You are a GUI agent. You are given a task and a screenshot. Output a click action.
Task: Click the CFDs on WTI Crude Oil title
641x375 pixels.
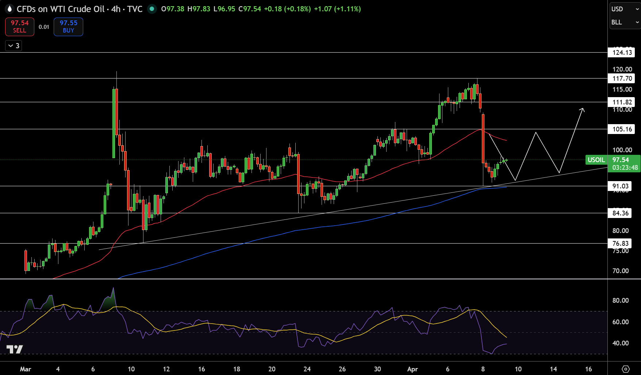coord(61,9)
